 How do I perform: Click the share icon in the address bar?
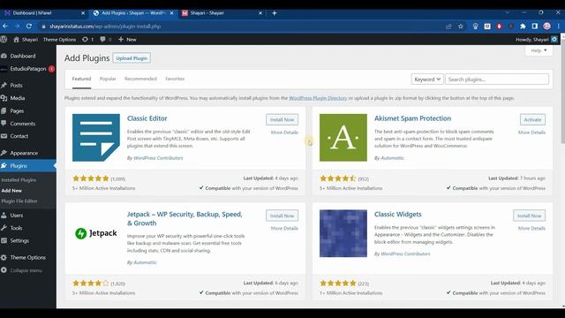tap(448, 26)
